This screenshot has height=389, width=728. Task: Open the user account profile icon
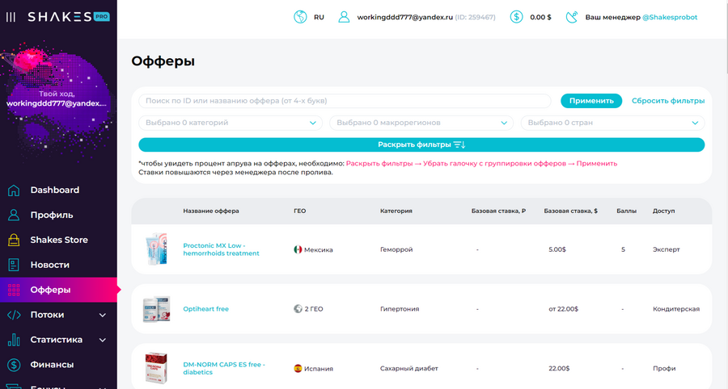pos(345,17)
